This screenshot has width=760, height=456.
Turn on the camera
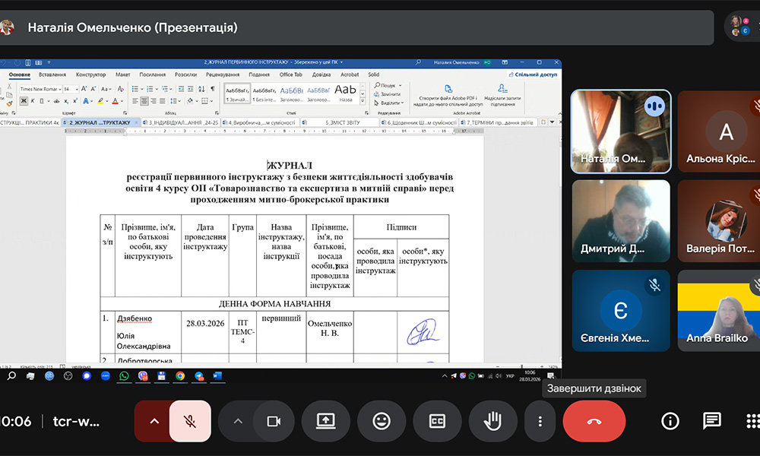273,421
